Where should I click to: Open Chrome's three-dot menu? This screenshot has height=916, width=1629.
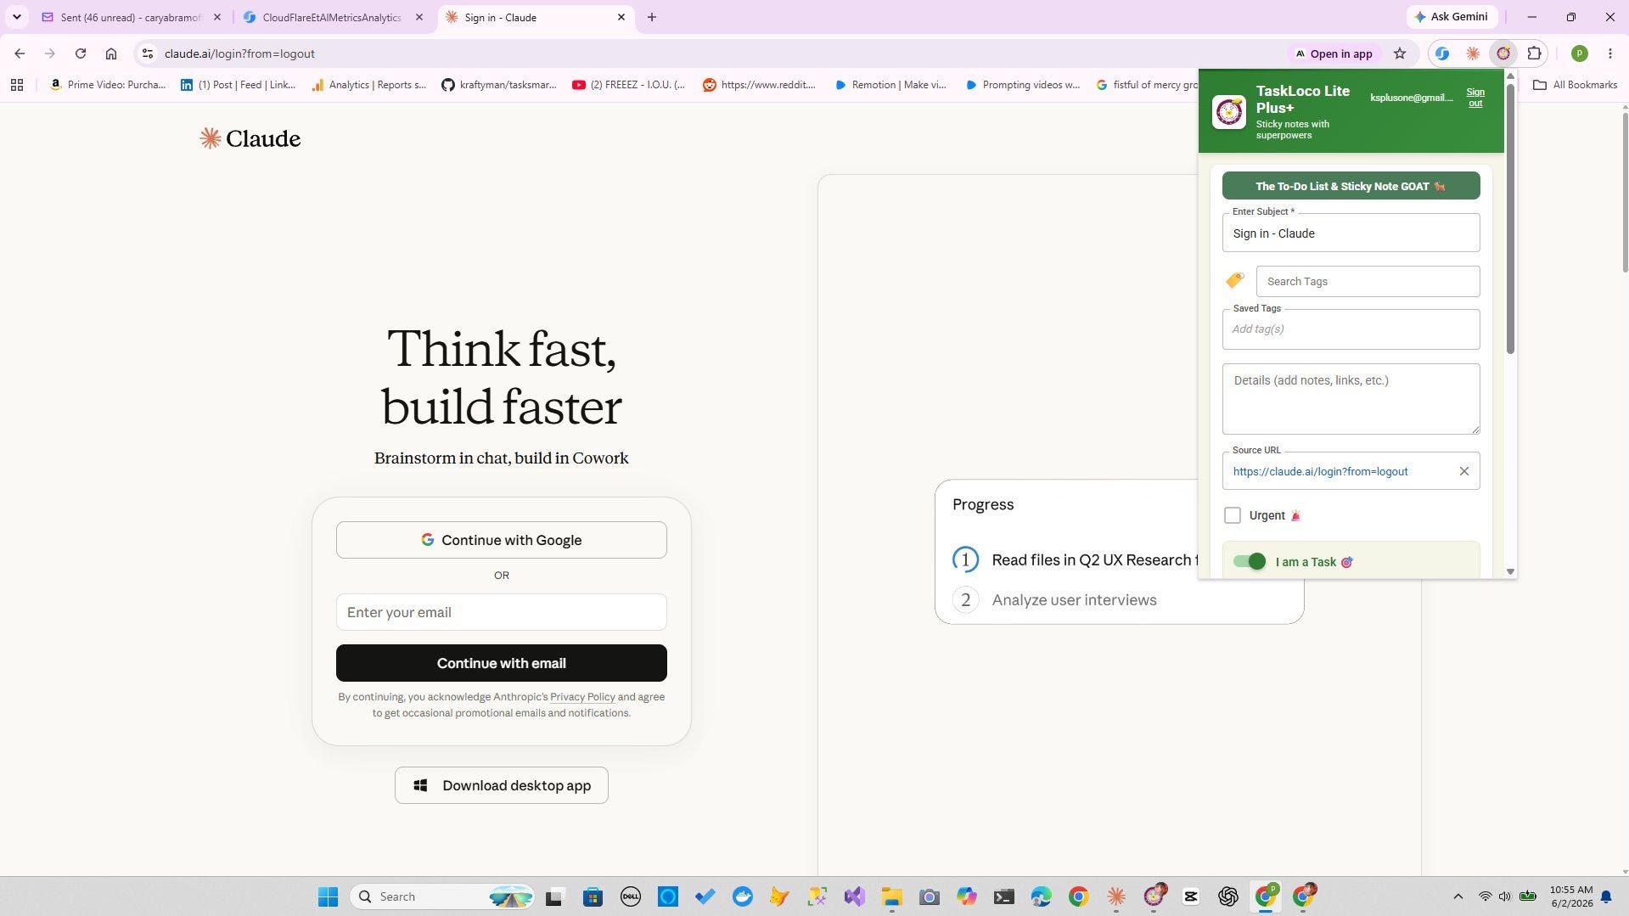pyautogui.click(x=1610, y=53)
